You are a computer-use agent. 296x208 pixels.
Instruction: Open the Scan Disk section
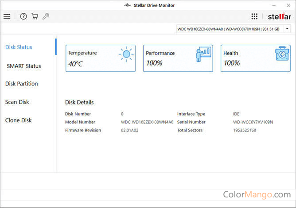point(17,102)
